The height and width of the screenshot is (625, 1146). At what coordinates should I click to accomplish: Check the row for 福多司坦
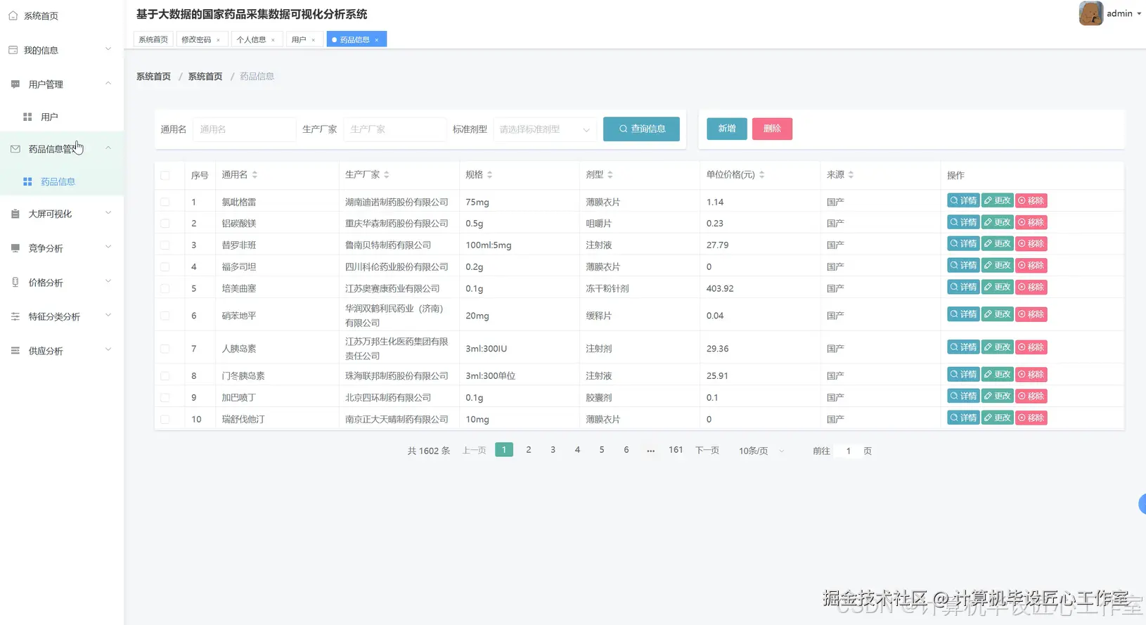(x=165, y=267)
